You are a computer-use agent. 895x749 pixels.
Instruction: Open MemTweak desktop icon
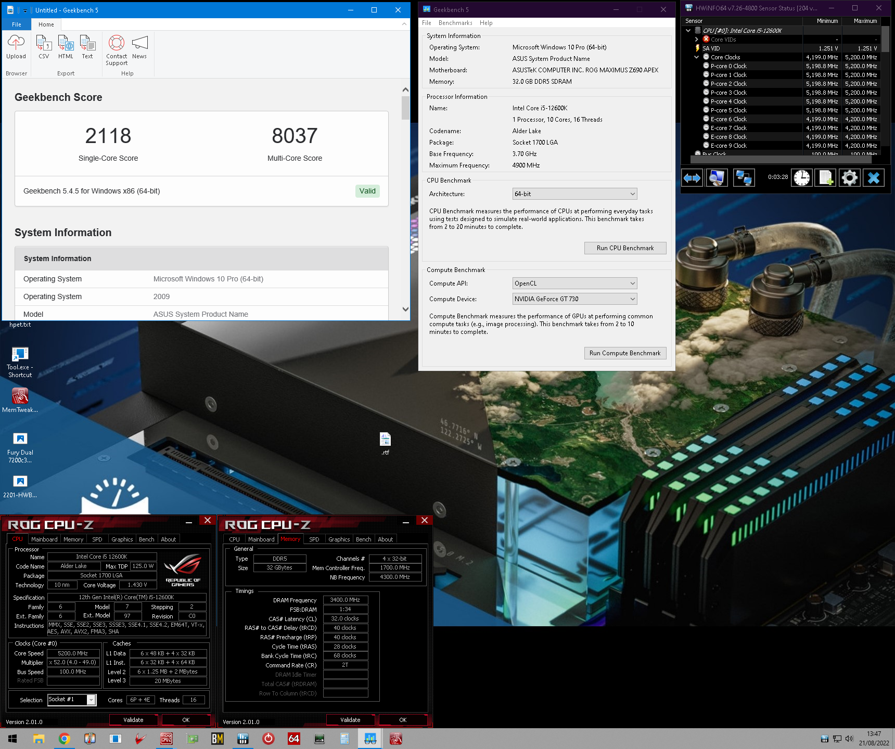click(20, 401)
